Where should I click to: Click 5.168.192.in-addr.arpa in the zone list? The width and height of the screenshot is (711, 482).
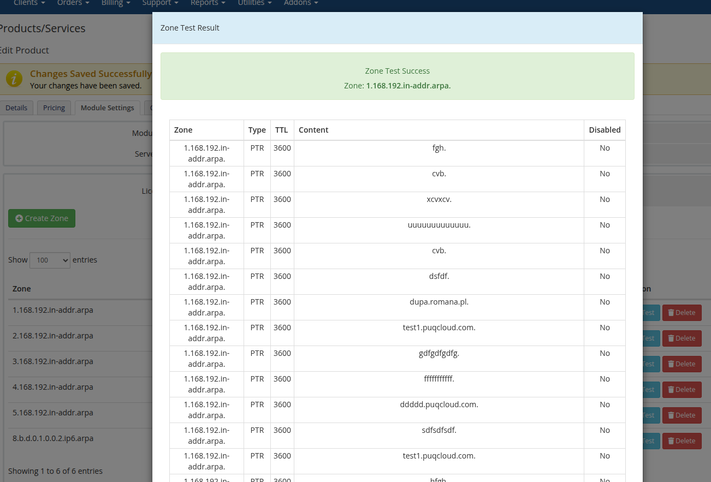pos(53,413)
